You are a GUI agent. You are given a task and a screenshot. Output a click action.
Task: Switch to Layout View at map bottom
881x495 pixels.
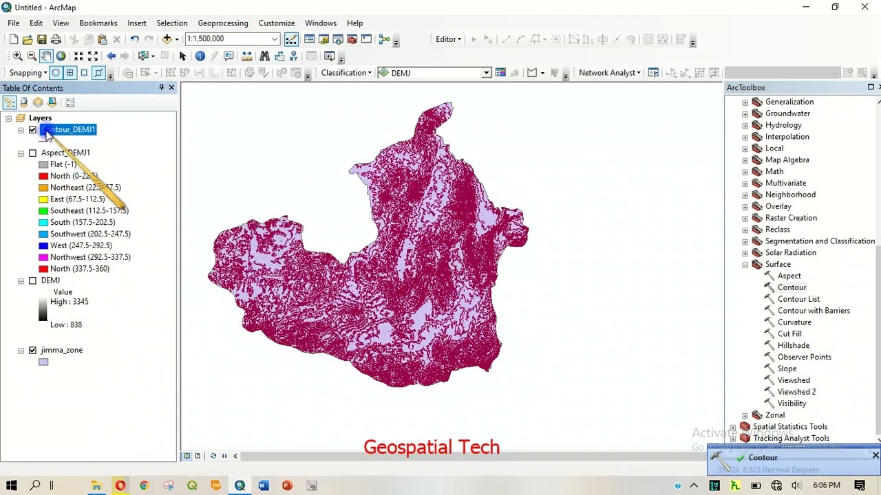[198, 456]
